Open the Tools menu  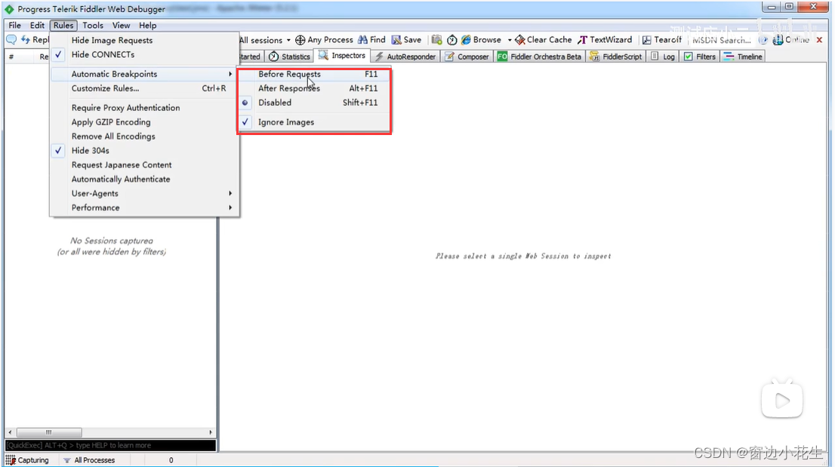(93, 25)
